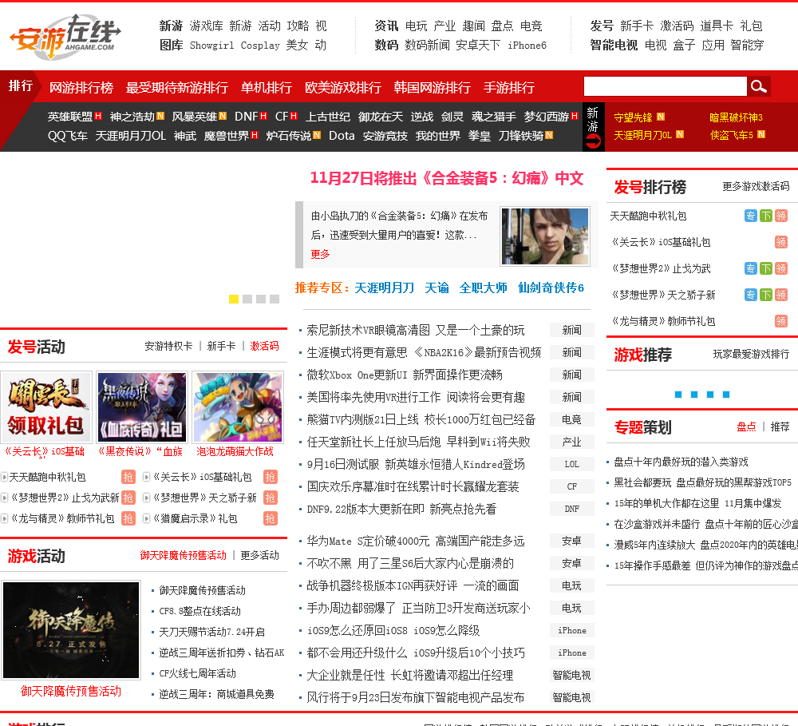Click orange 领 icon in 发号排行榜 《梦想世界》天之骄子新 row

(x=781, y=295)
